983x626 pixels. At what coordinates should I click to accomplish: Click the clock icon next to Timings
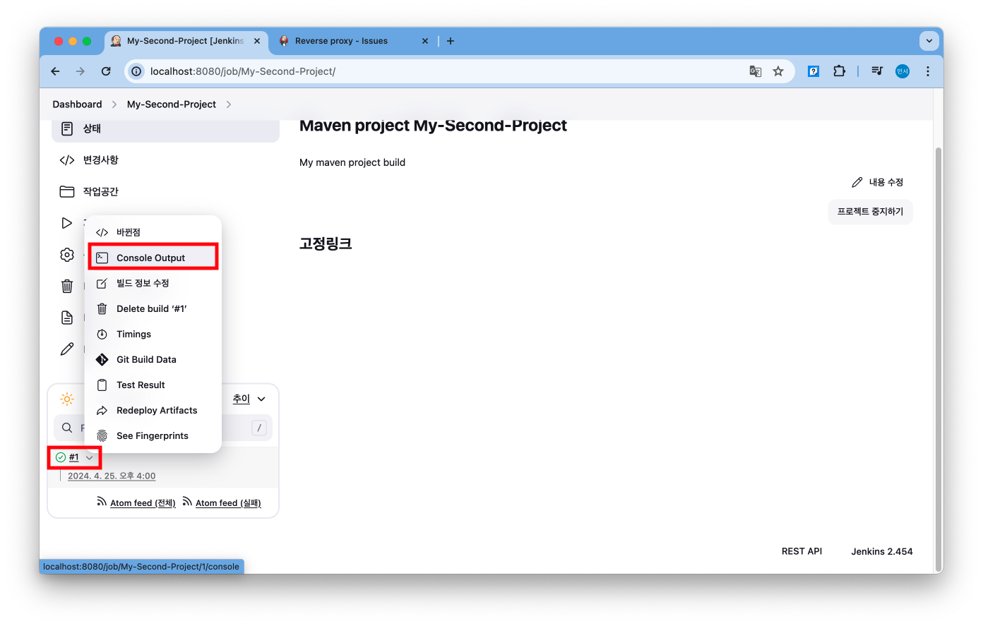[x=102, y=334]
